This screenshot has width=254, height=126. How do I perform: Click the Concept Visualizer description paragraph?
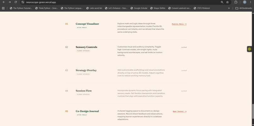pyautogui.click(x=141, y=28)
